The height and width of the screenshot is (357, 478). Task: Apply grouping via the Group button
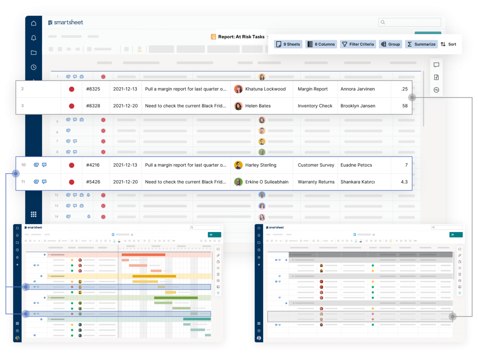tap(390, 44)
